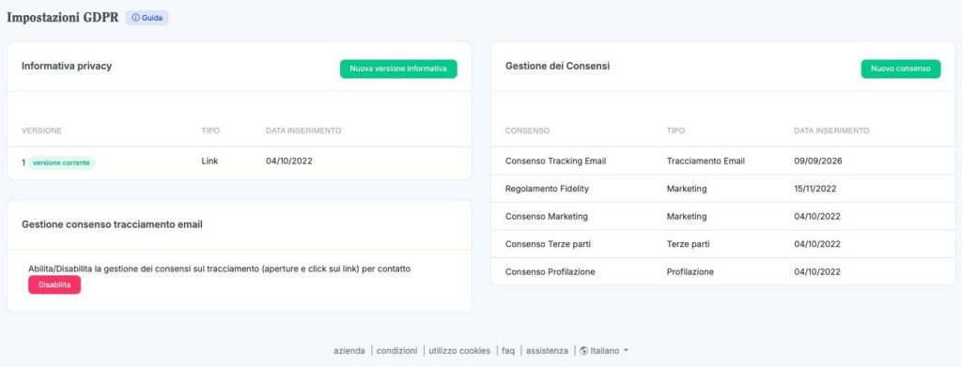Click the Tracciamento Email type cell
This screenshot has height=367, width=962.
click(x=706, y=161)
